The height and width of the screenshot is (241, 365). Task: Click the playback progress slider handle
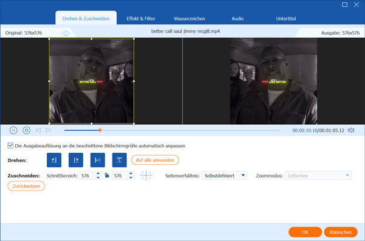[x=100, y=130]
